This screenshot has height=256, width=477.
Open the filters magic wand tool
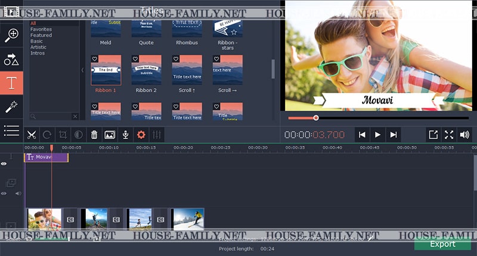coord(11,107)
